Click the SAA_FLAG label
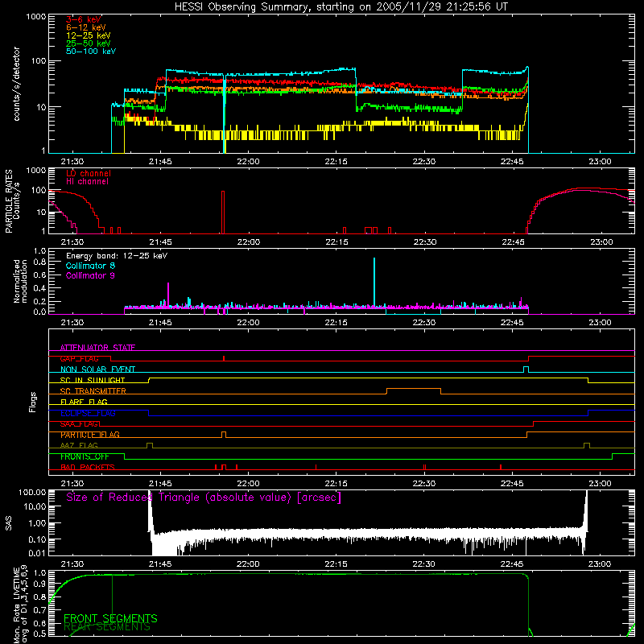This screenshot has width=644, height=644. point(79,424)
